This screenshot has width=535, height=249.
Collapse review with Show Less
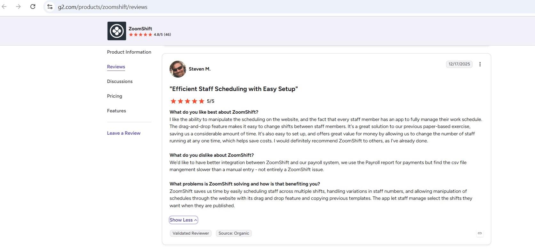click(183, 220)
